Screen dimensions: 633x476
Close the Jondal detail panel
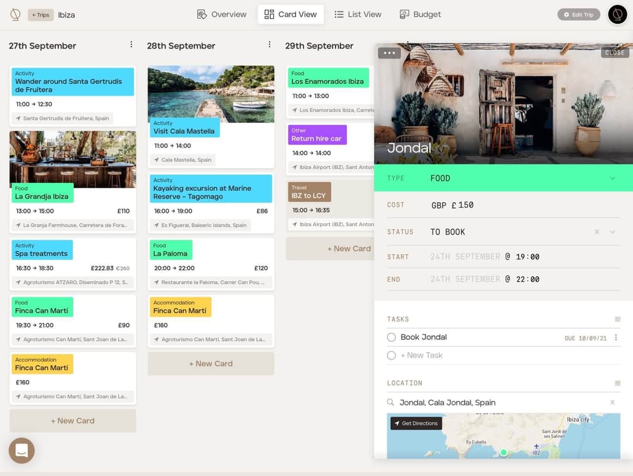615,53
